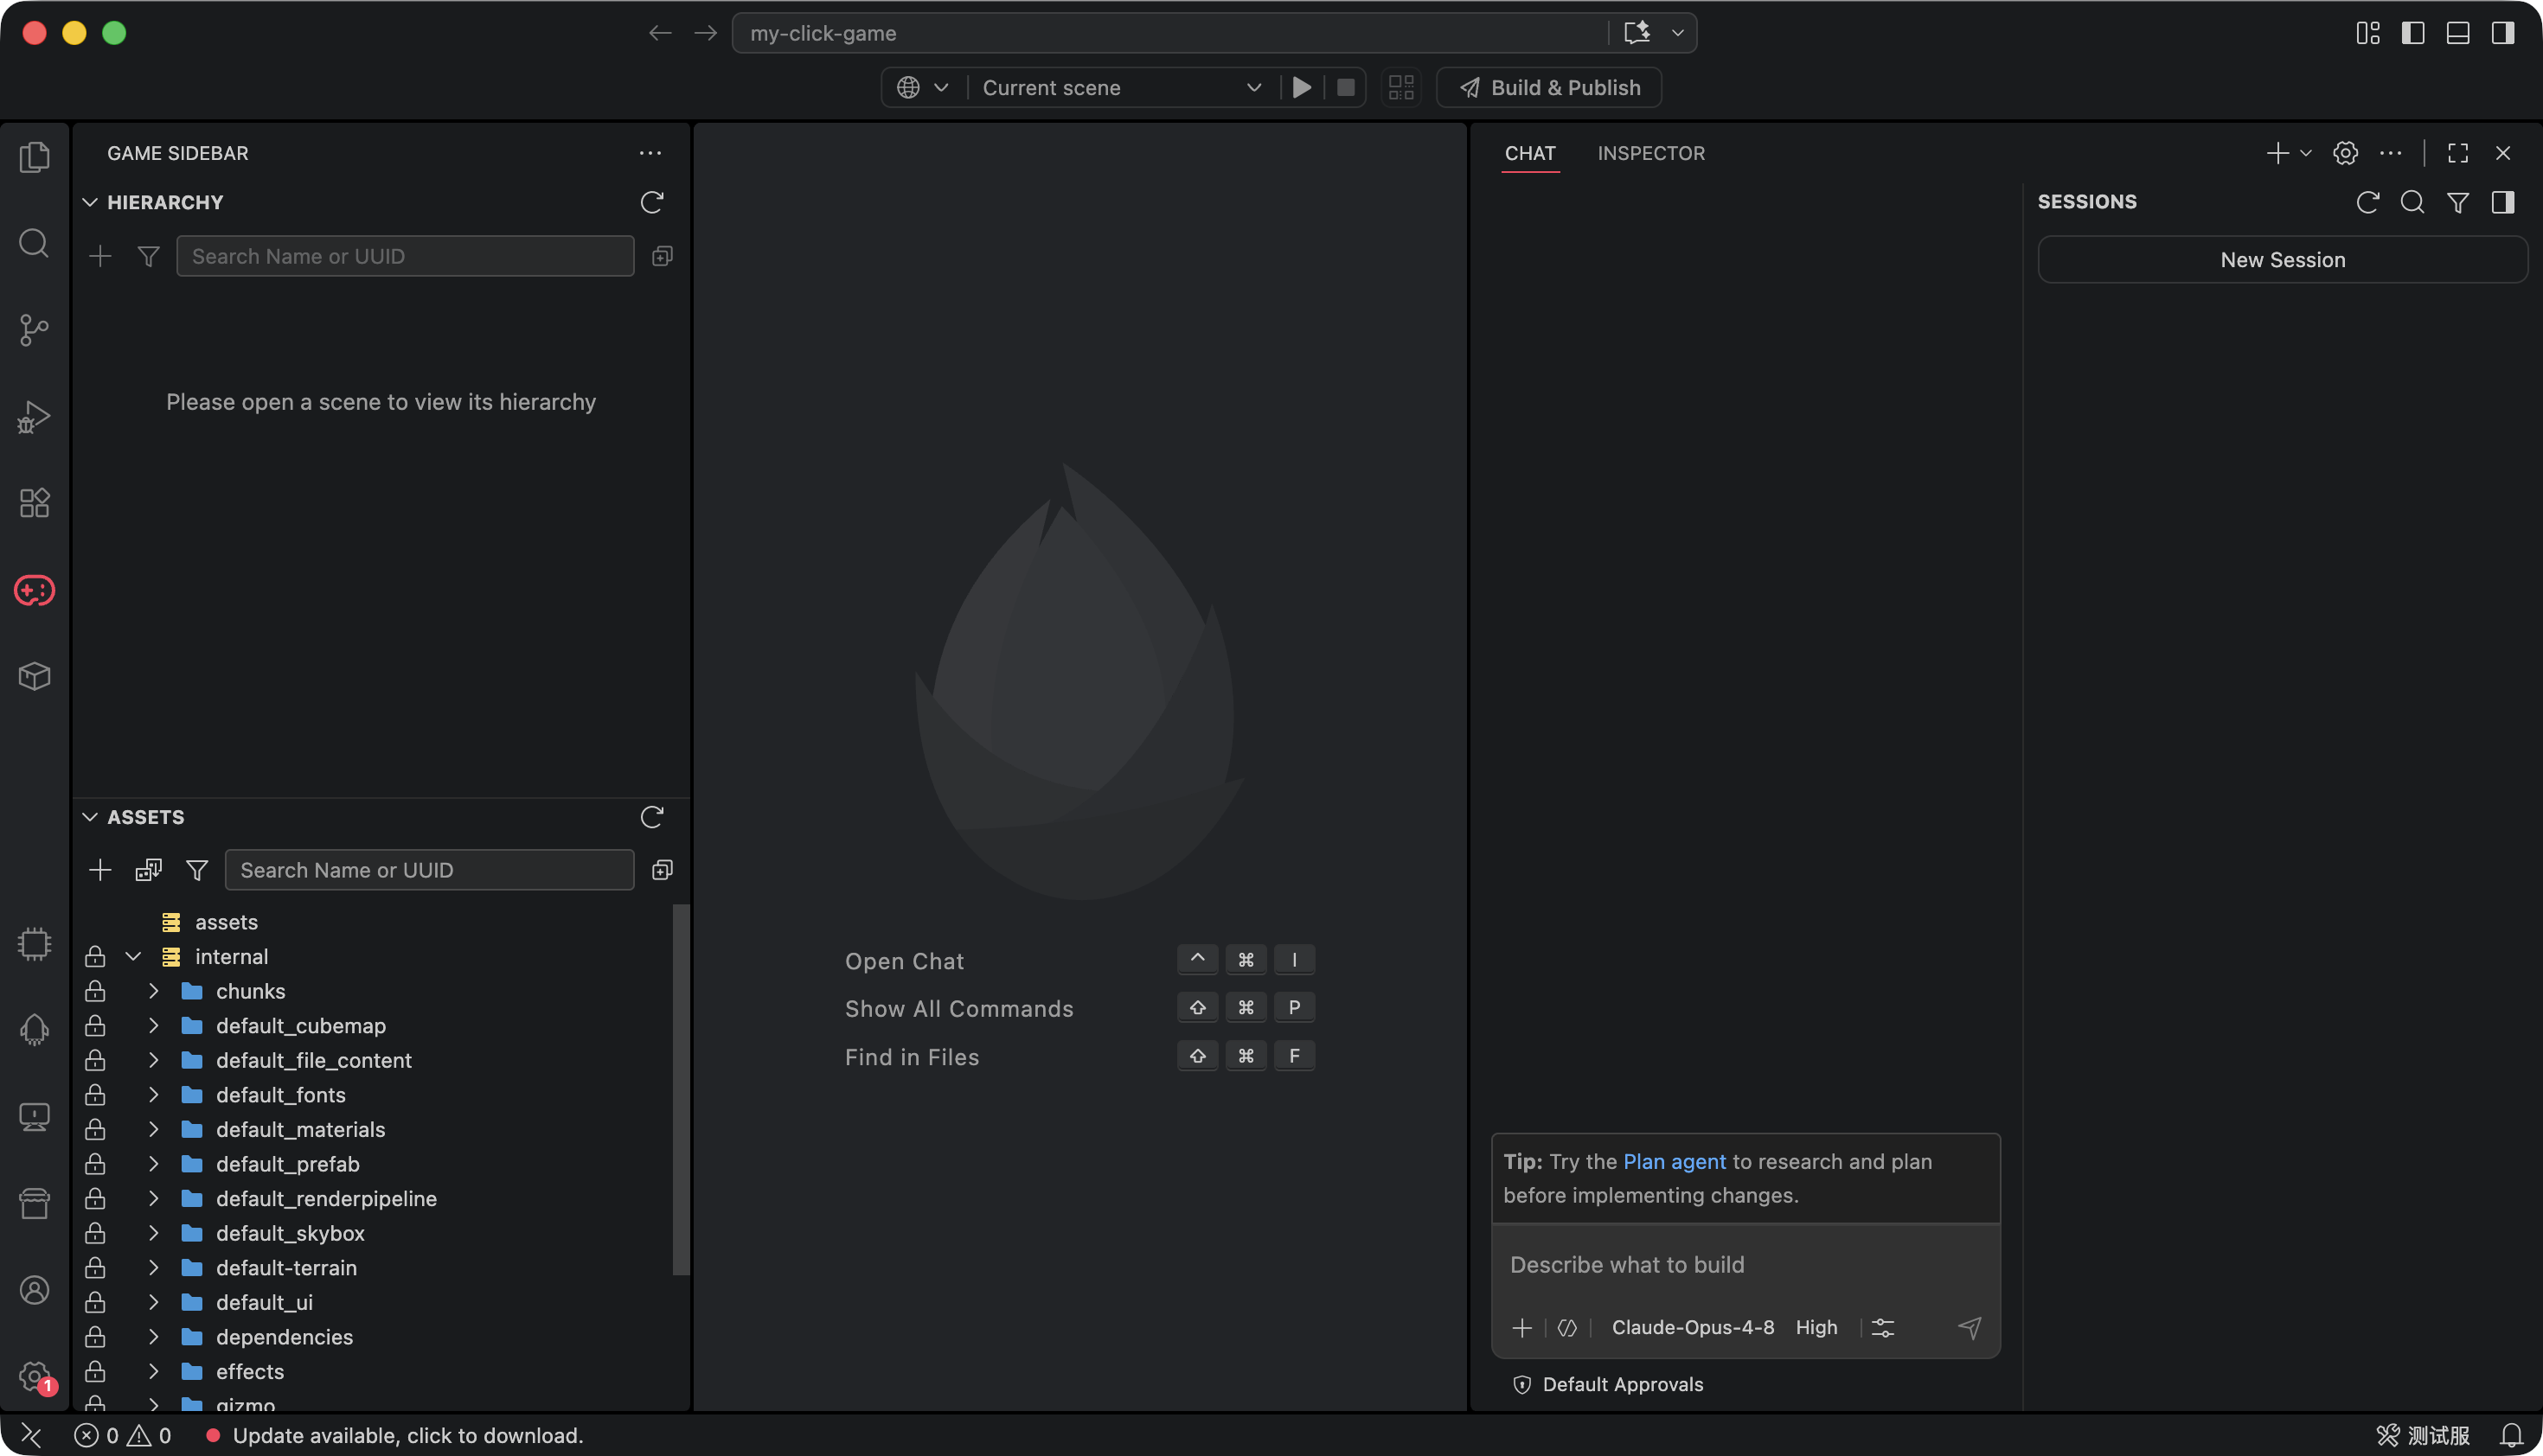Screen dimensions: 2543x1456
Task: Open chat settings gear icon
Action: tap(2345, 153)
